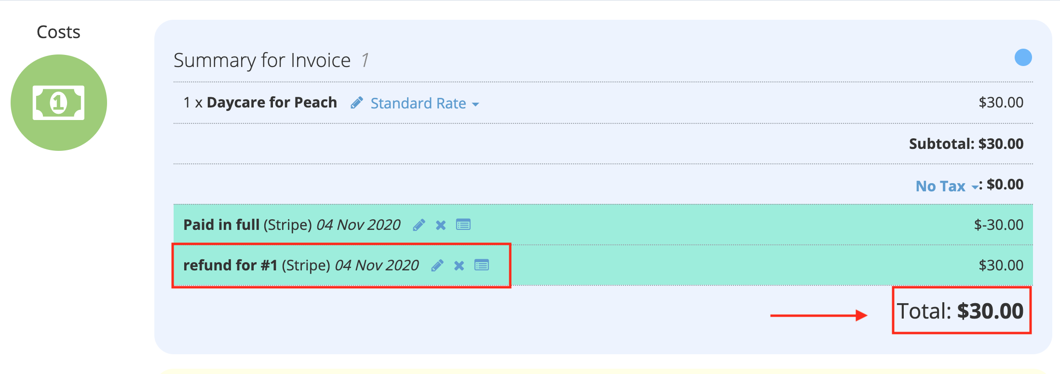
Task: Click the Summary for Invoice heading
Action: coord(262,61)
